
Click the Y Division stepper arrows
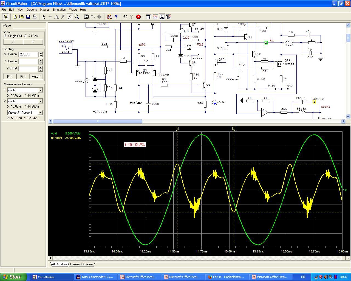[41, 61]
